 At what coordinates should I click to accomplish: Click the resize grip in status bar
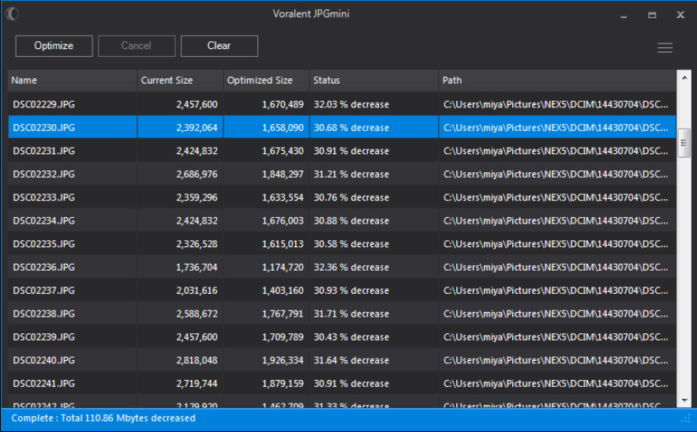[x=686, y=419]
